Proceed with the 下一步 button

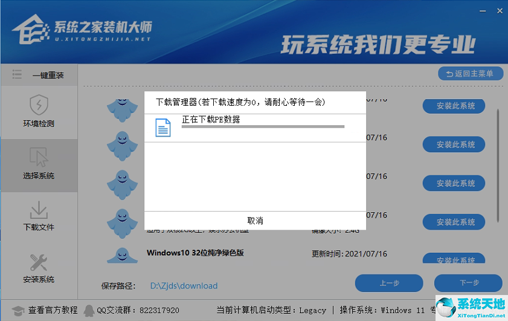tap(469, 283)
